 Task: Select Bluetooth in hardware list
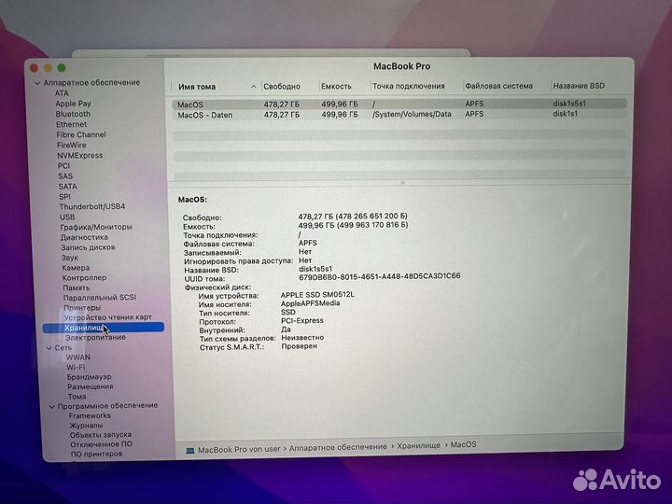click(x=74, y=114)
